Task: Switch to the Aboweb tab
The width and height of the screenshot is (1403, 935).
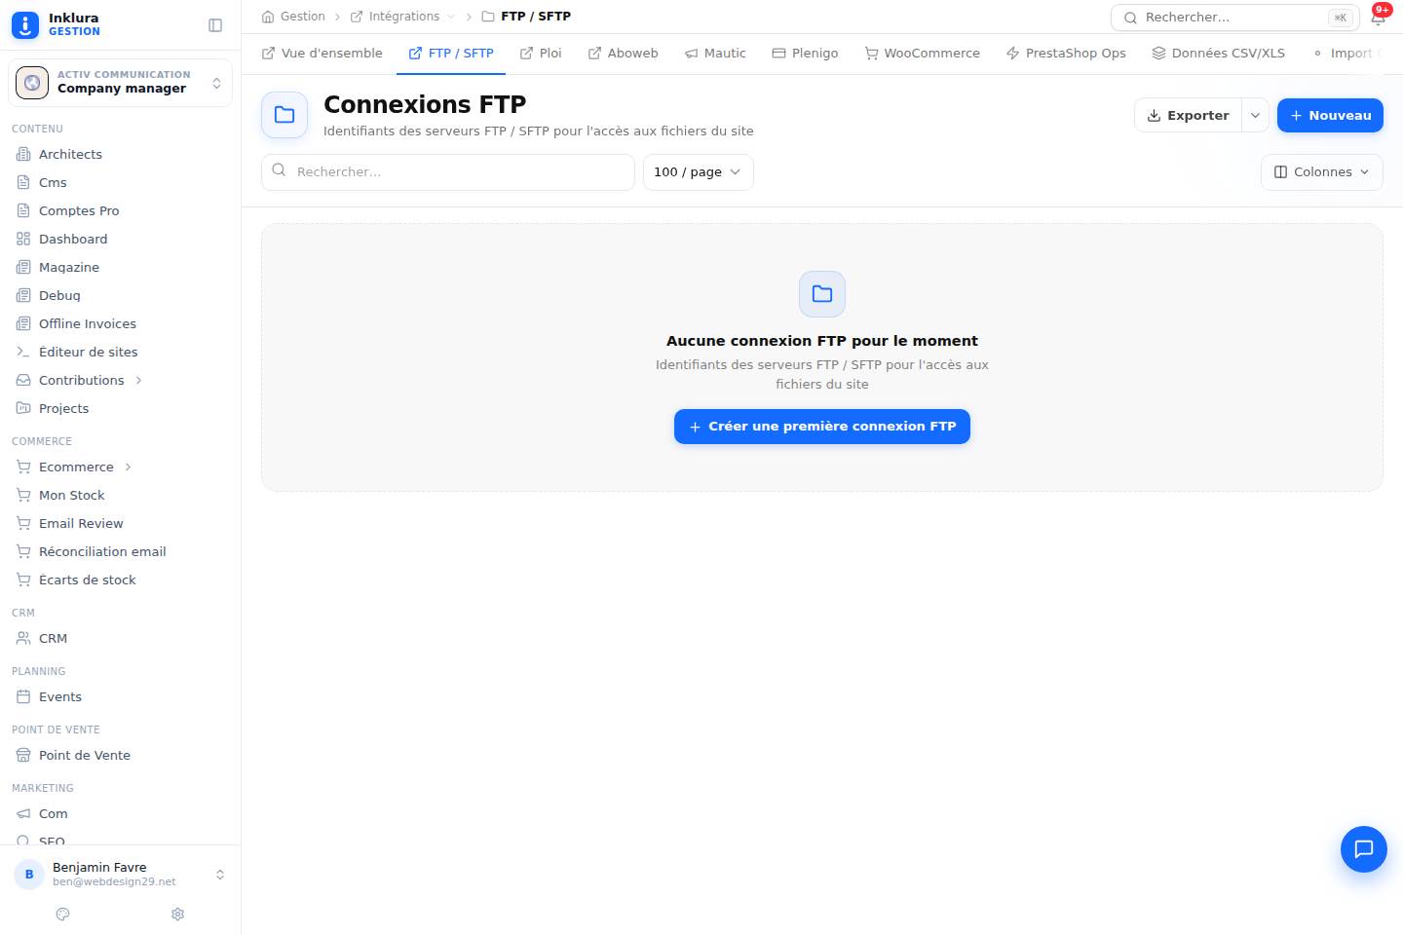Action: tap(624, 54)
